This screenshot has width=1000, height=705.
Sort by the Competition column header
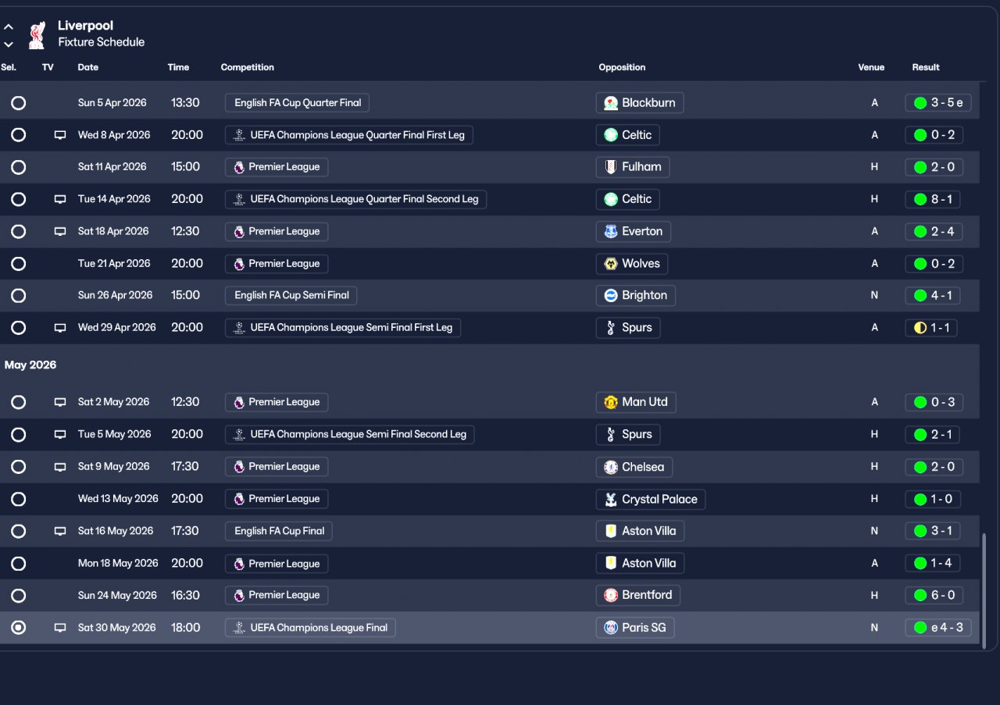[248, 67]
